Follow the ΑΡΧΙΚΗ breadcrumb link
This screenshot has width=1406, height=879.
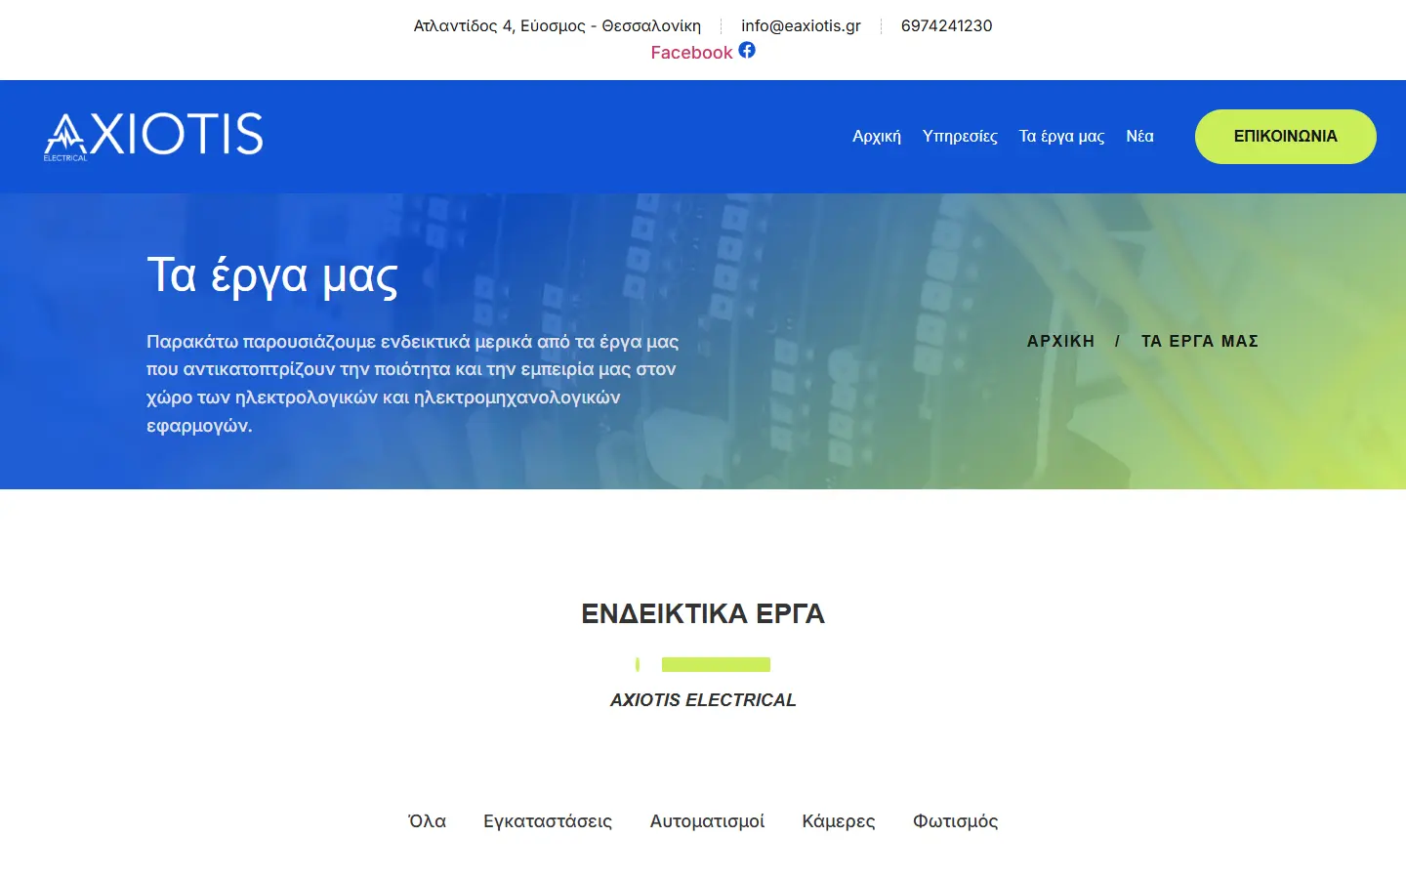pyautogui.click(x=1060, y=341)
